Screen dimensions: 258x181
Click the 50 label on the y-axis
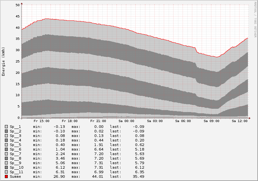(x=18, y=5)
